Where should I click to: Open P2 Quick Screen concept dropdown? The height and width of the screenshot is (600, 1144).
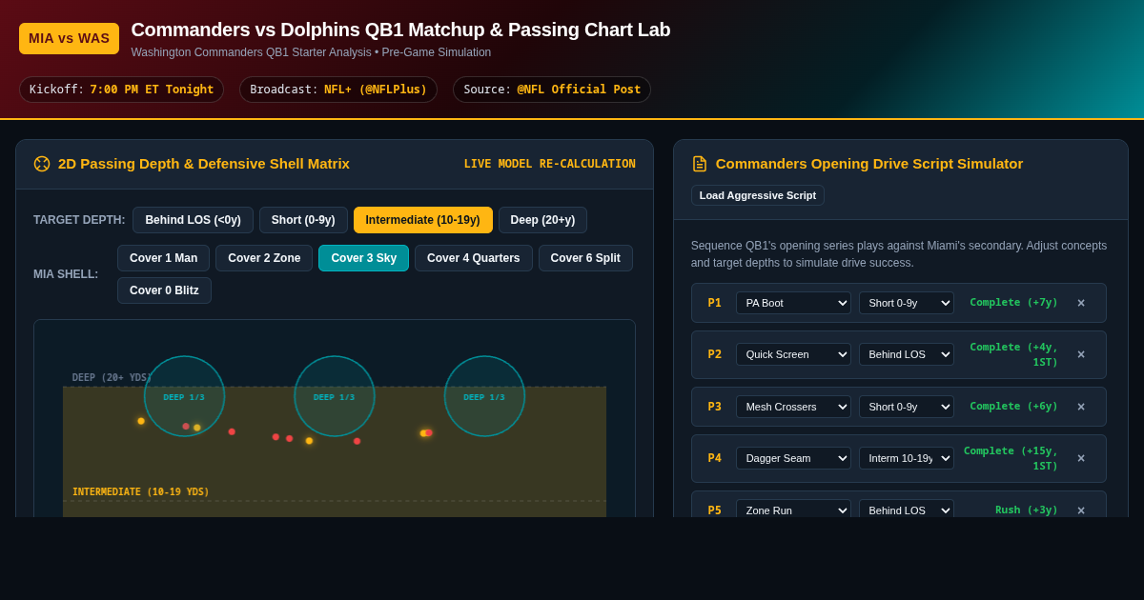pyautogui.click(x=793, y=354)
